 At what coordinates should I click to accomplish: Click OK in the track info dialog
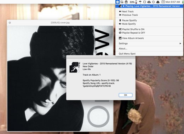pos(126,95)
